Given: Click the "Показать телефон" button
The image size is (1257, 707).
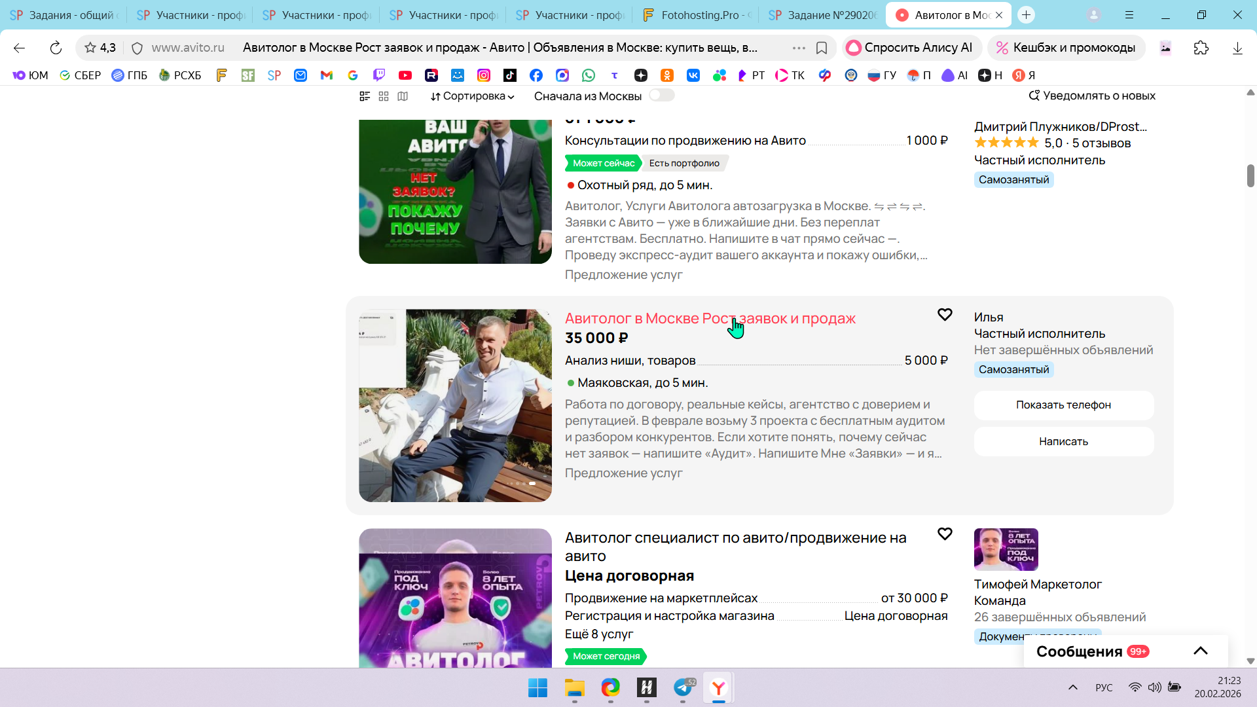Looking at the screenshot, I should [x=1063, y=405].
